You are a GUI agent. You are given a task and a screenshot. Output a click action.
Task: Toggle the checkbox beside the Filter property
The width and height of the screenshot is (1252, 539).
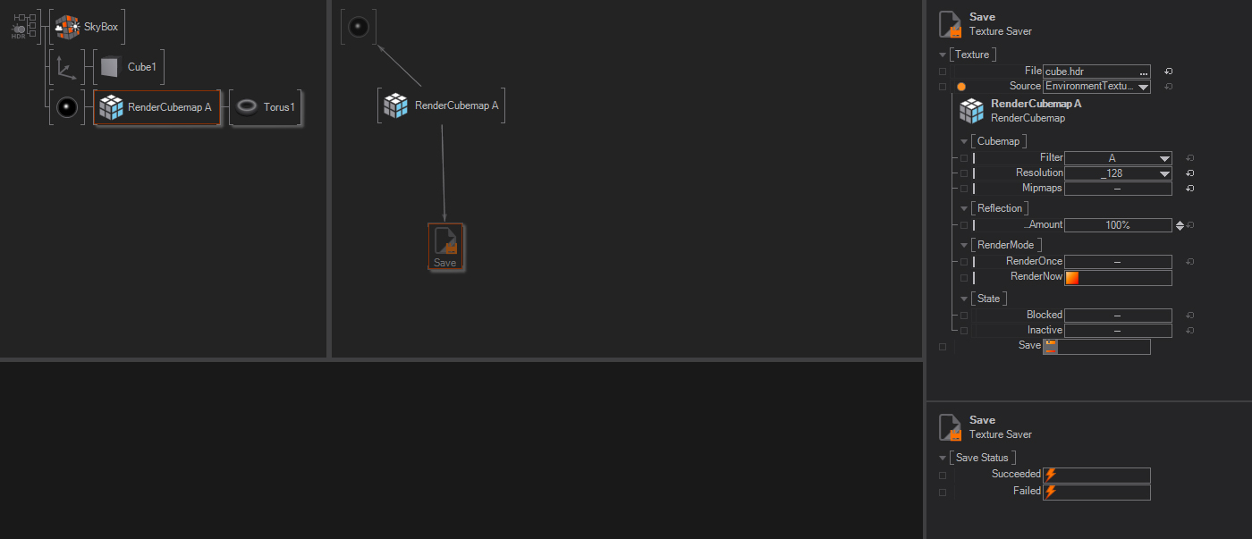tap(963, 158)
